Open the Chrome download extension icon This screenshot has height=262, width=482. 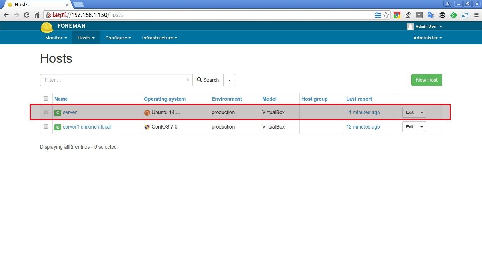397,15
